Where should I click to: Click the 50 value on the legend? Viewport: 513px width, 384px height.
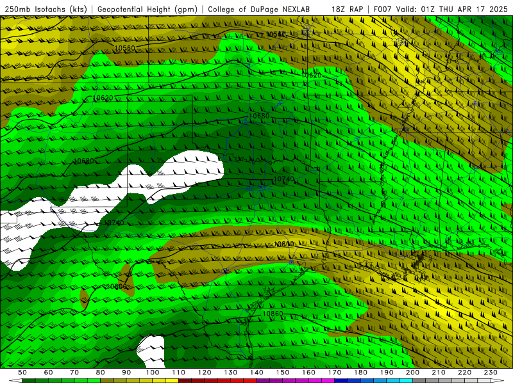22,372
